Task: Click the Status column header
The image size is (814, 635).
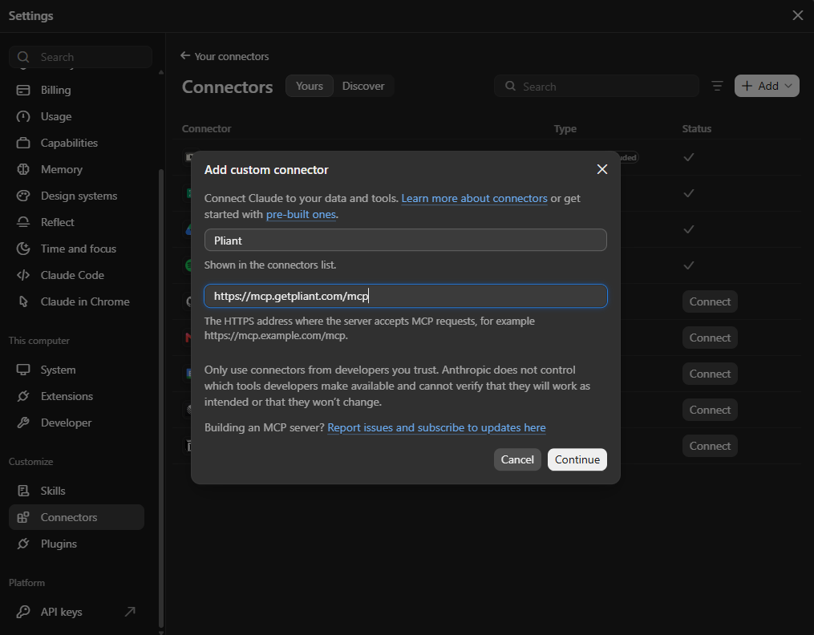Action: [696, 128]
